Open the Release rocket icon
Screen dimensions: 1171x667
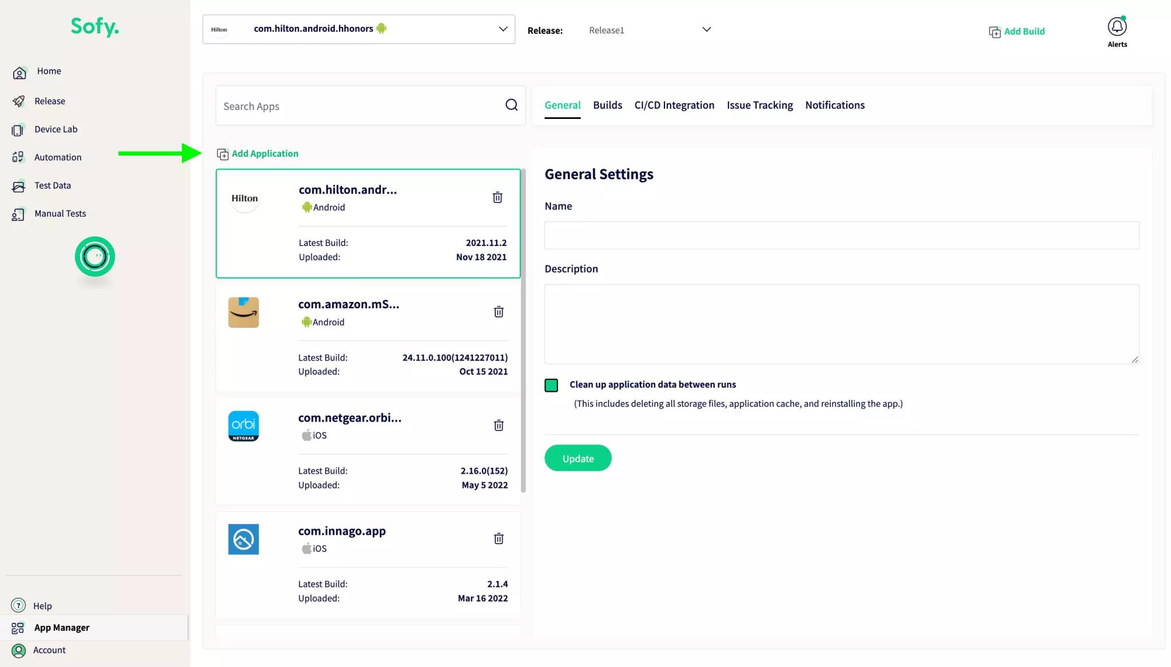[x=19, y=101]
